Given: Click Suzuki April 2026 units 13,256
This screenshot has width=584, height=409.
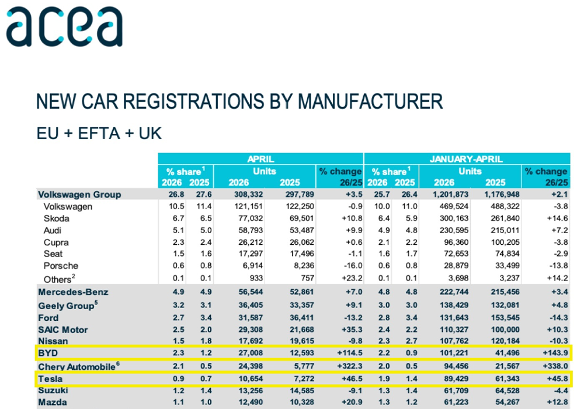Looking at the screenshot, I should click(x=251, y=390).
